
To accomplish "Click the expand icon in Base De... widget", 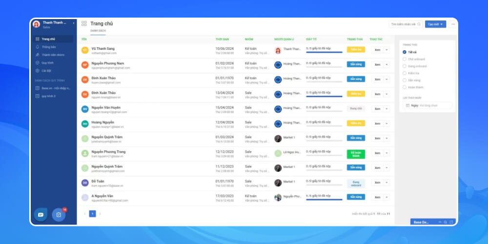I will click(x=451, y=222).
